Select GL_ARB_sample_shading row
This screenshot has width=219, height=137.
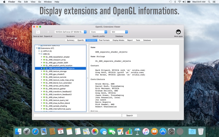click(60, 106)
